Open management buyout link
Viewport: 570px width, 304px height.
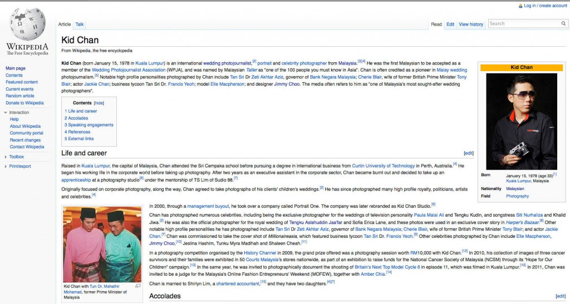coord(208,206)
